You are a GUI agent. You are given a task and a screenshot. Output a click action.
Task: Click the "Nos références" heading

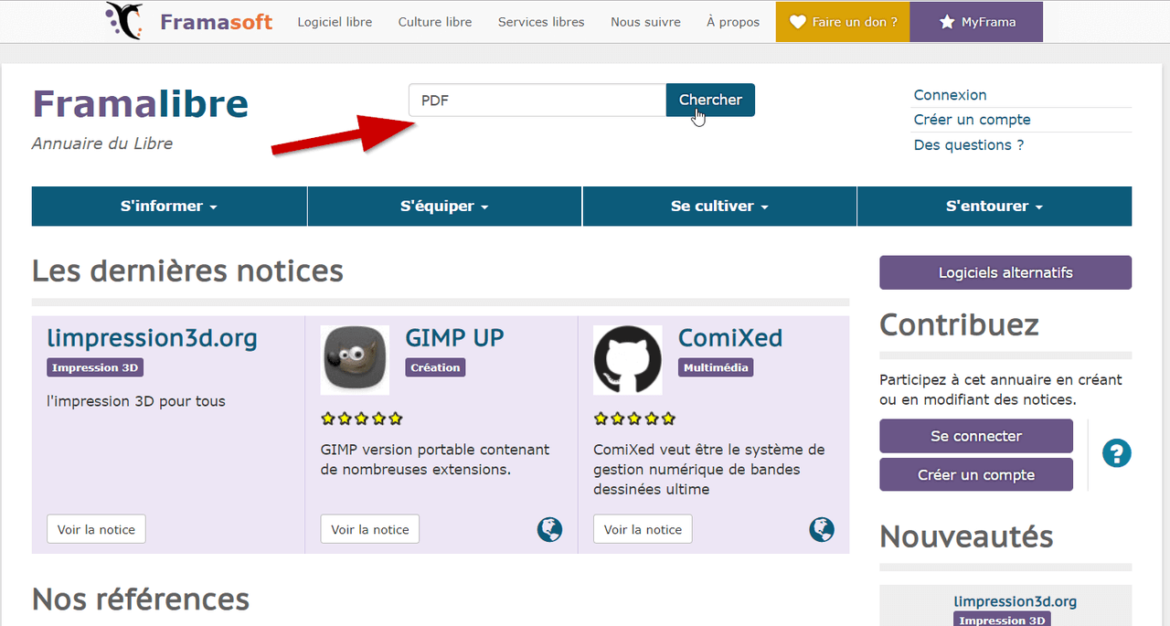(141, 599)
